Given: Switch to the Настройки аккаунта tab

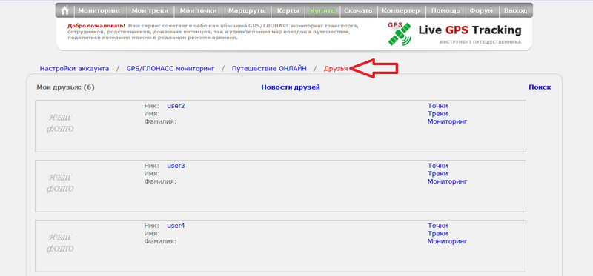Looking at the screenshot, I should click(x=75, y=68).
